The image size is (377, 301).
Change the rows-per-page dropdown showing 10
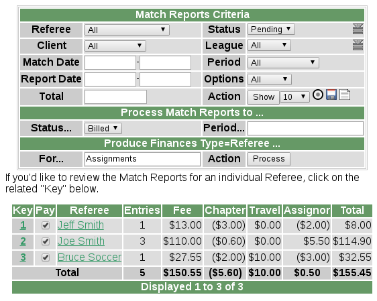[294, 97]
